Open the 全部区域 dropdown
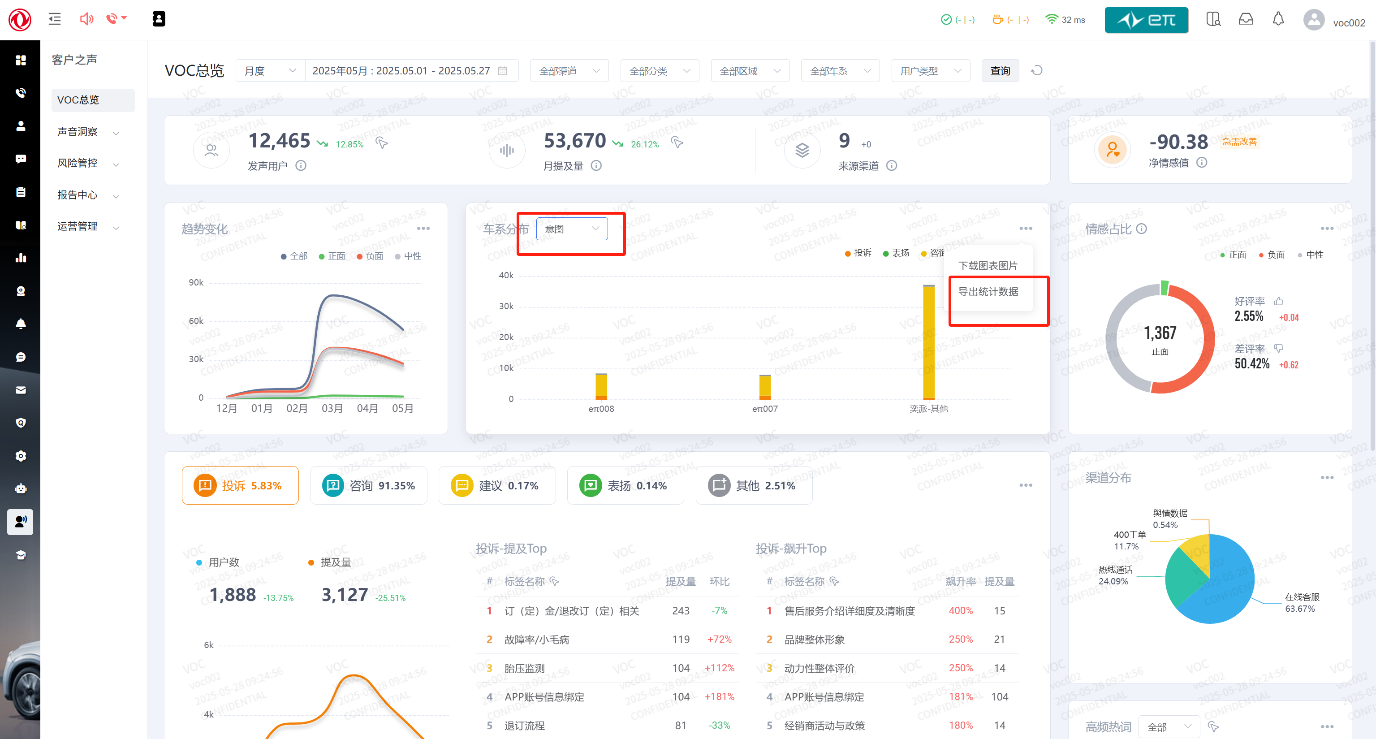 (x=750, y=70)
